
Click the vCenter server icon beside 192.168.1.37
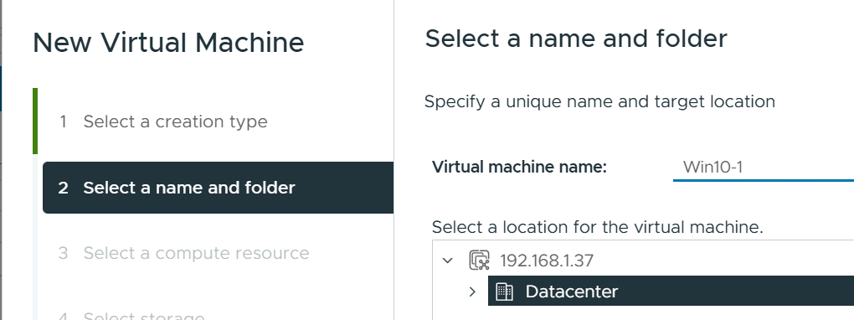coord(479,261)
